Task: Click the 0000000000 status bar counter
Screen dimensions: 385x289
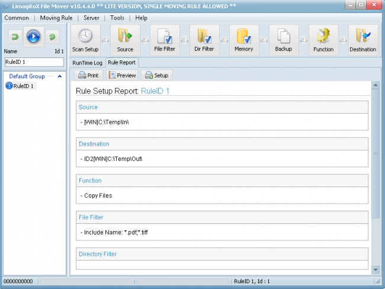Action: (x=18, y=281)
